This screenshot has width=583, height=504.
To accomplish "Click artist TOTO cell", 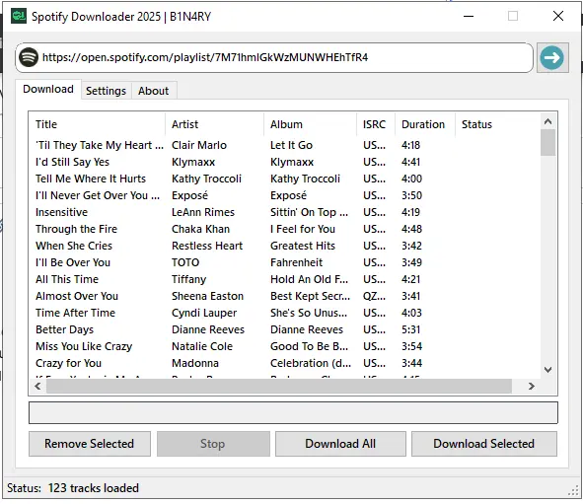I will coord(185,262).
